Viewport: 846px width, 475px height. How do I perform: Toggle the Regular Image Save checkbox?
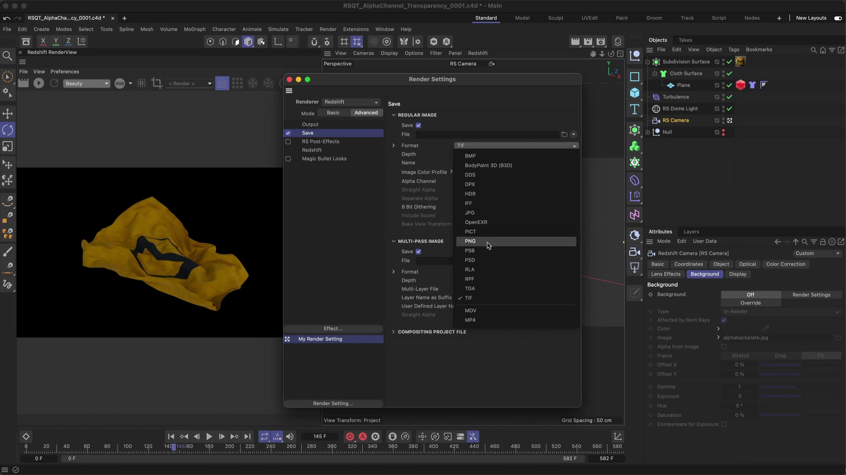point(419,125)
